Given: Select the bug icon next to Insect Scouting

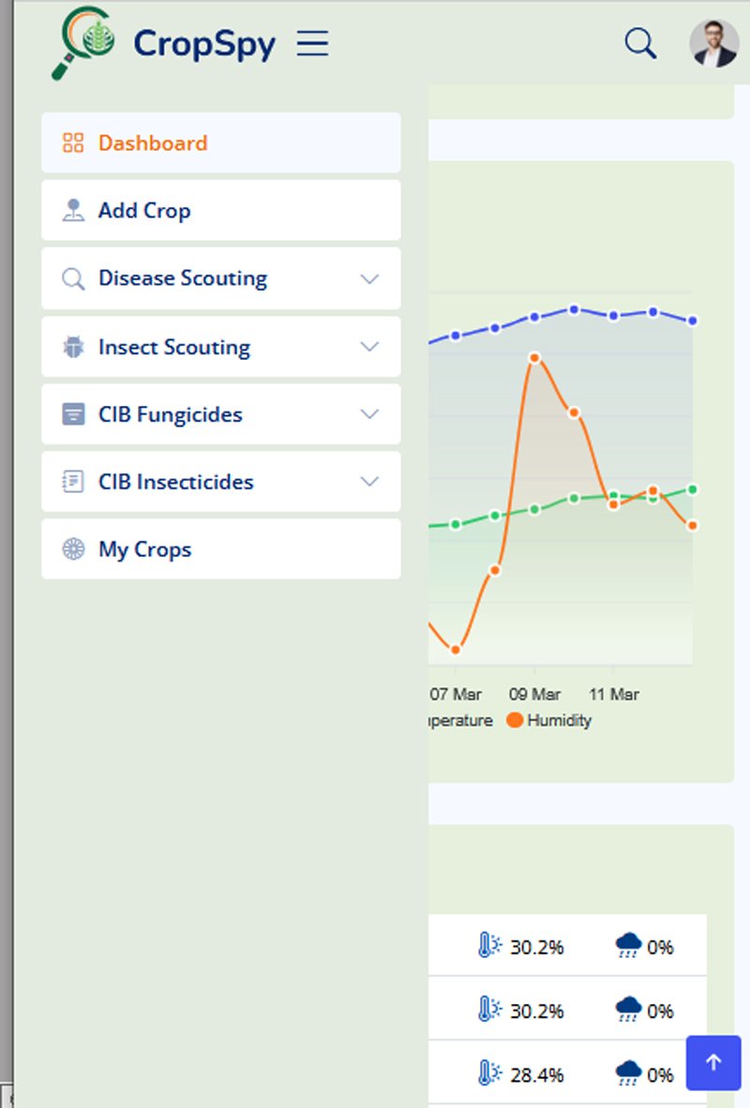Looking at the screenshot, I should 73,347.
